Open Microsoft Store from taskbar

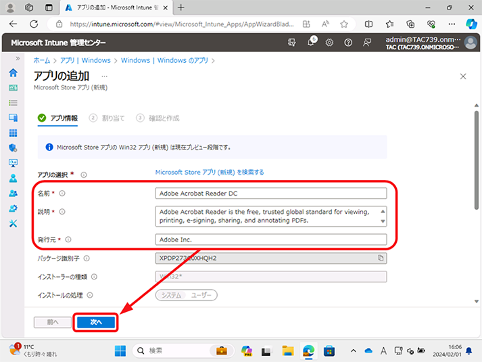(x=329, y=350)
